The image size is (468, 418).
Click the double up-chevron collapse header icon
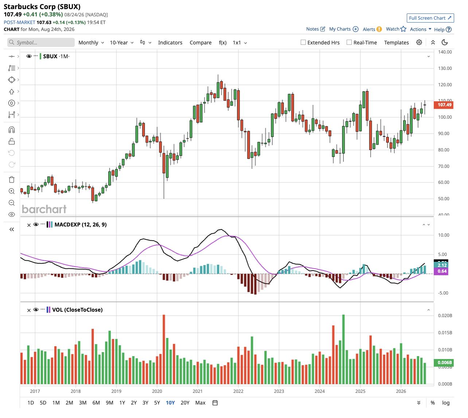tap(433, 42)
